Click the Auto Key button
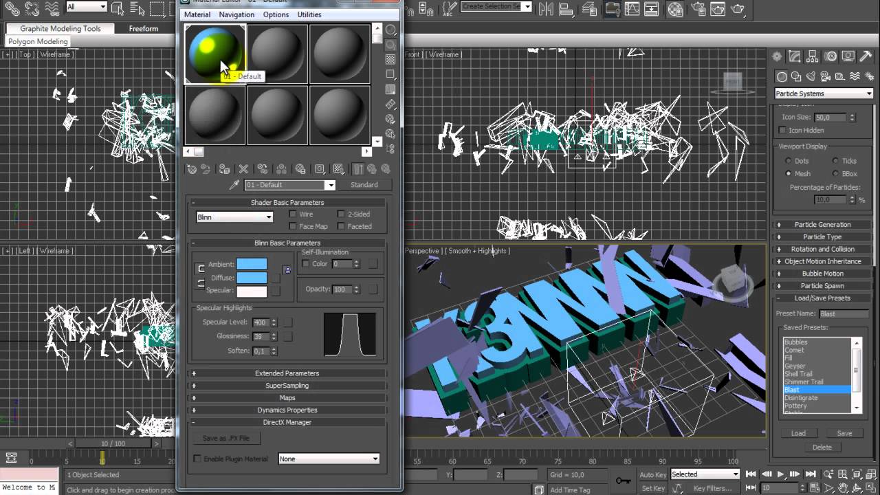 point(652,474)
